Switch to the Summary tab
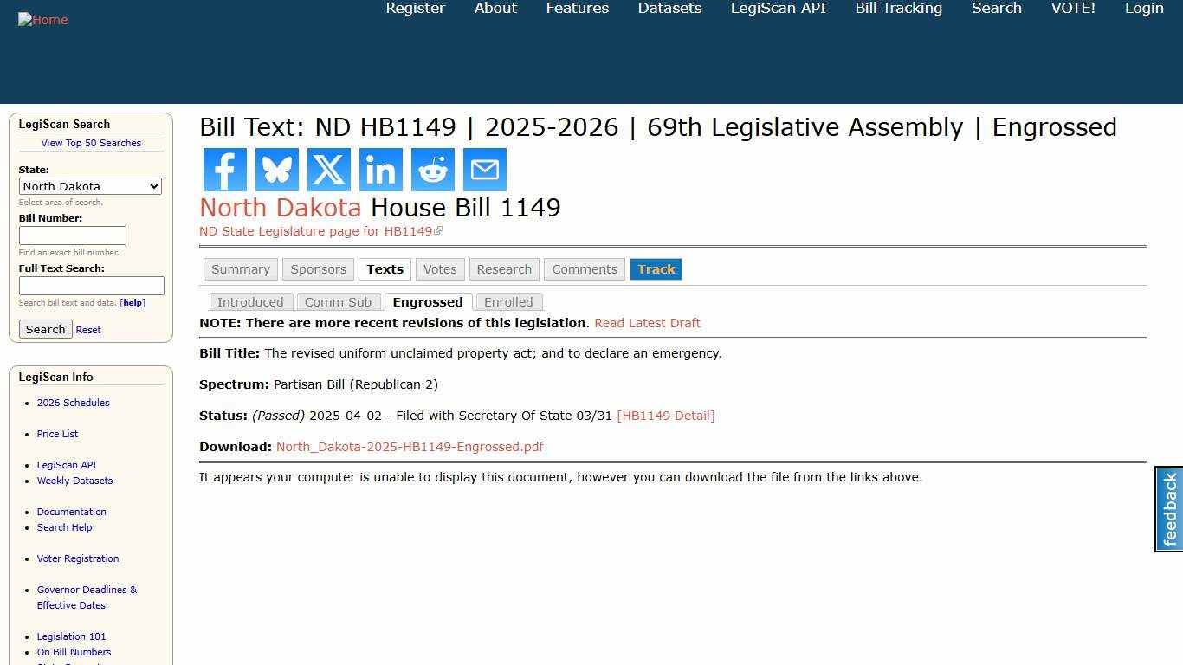 tap(240, 269)
